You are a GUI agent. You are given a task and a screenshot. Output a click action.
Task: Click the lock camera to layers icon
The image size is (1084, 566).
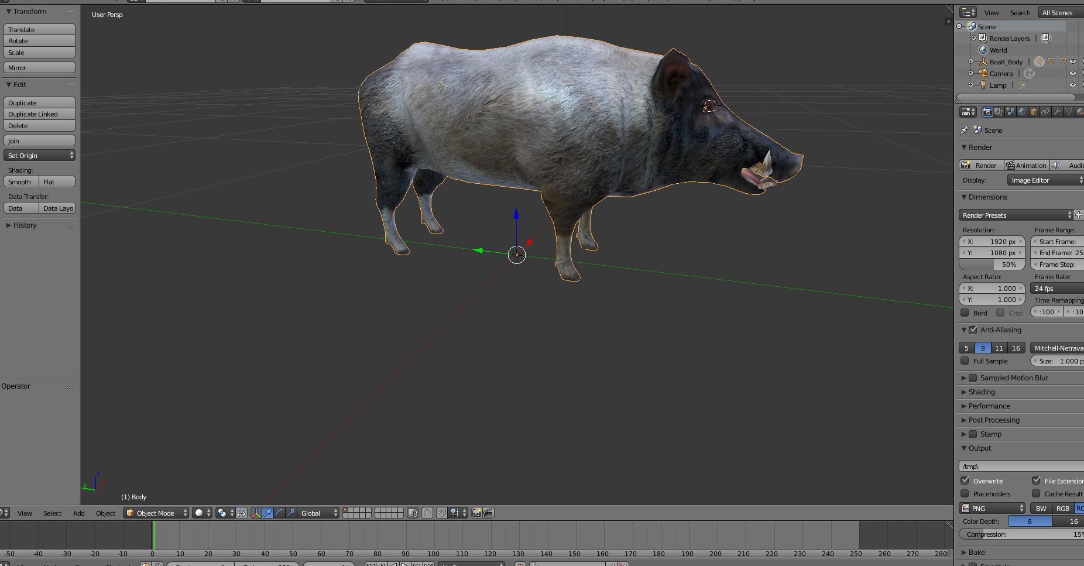[413, 513]
